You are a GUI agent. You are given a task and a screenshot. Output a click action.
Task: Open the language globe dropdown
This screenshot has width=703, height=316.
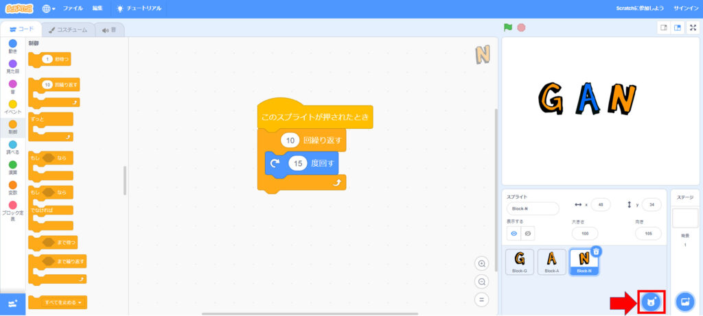tap(49, 8)
